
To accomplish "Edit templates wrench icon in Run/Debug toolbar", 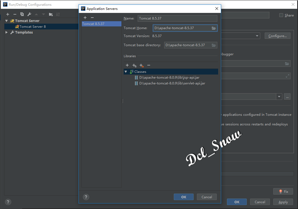I will 29,14.
